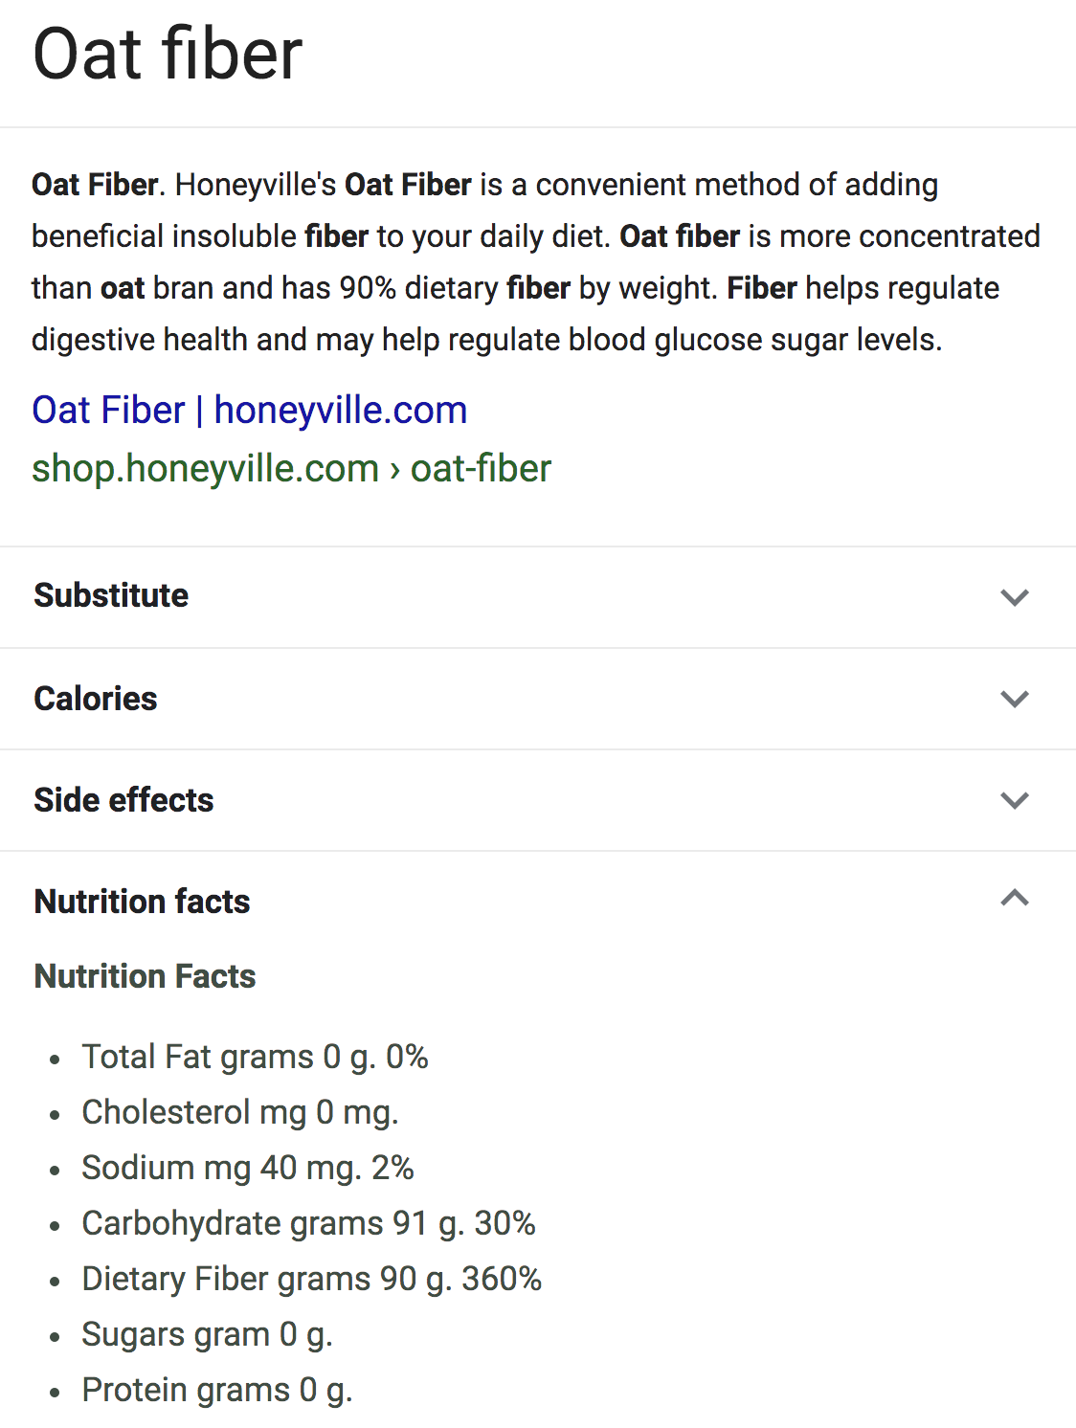Select the Carbohydrate grams 91 g item
Screen dimensions: 1076x1428
click(x=308, y=1223)
